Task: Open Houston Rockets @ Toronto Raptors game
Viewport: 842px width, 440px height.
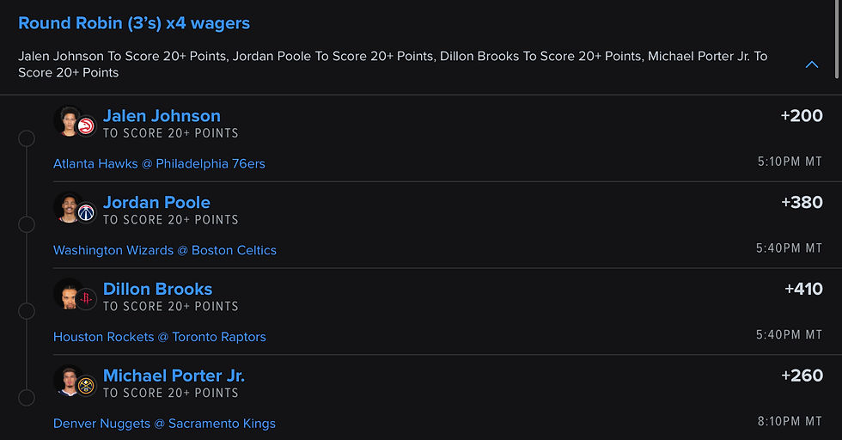Action: (160, 337)
